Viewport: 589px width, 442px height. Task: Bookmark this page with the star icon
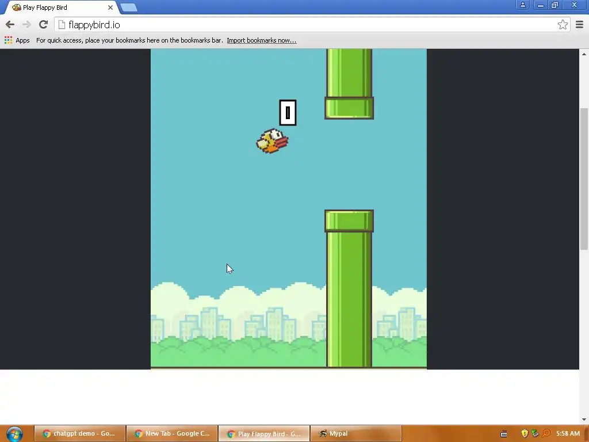(x=563, y=25)
